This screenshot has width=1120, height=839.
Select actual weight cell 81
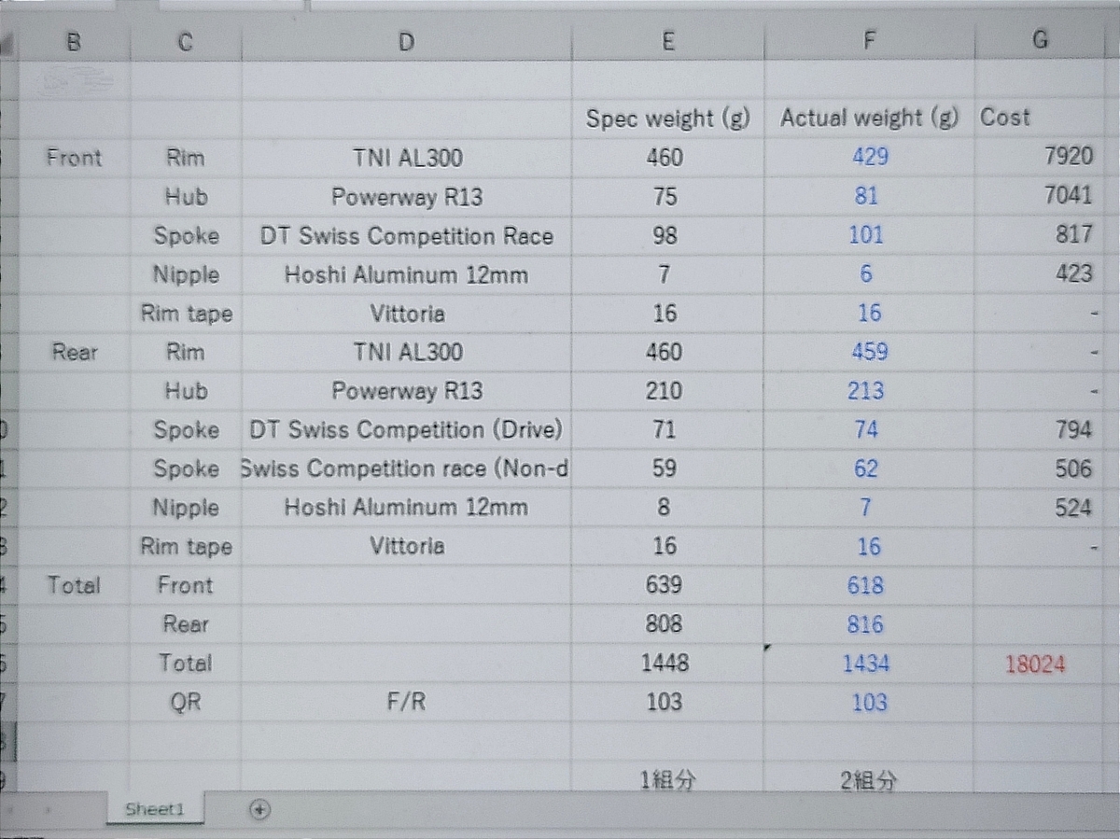point(869,196)
